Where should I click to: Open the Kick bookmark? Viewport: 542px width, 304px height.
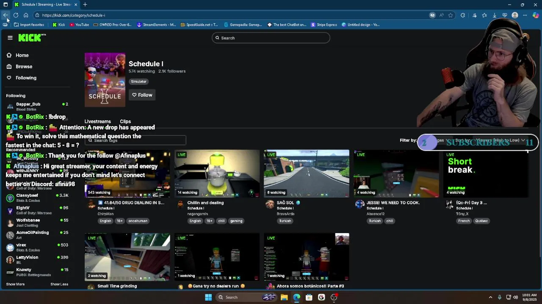[x=59, y=24]
